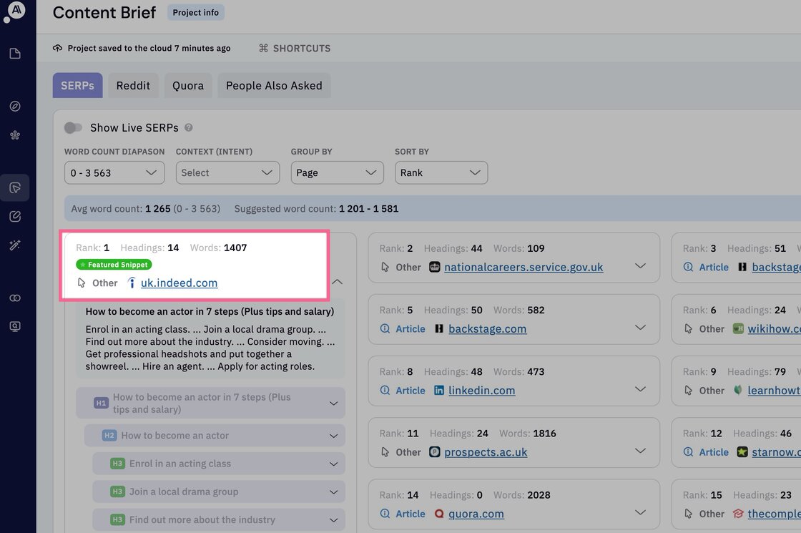The image size is (801, 533).
Task: Open the Context (Intent) Select dropdown
Action: click(227, 172)
